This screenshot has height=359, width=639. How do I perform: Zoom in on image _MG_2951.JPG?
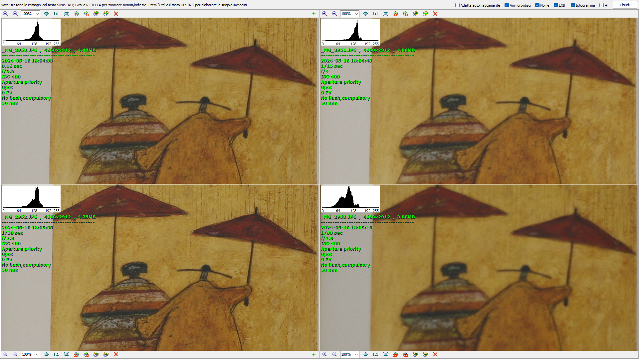coord(324,14)
